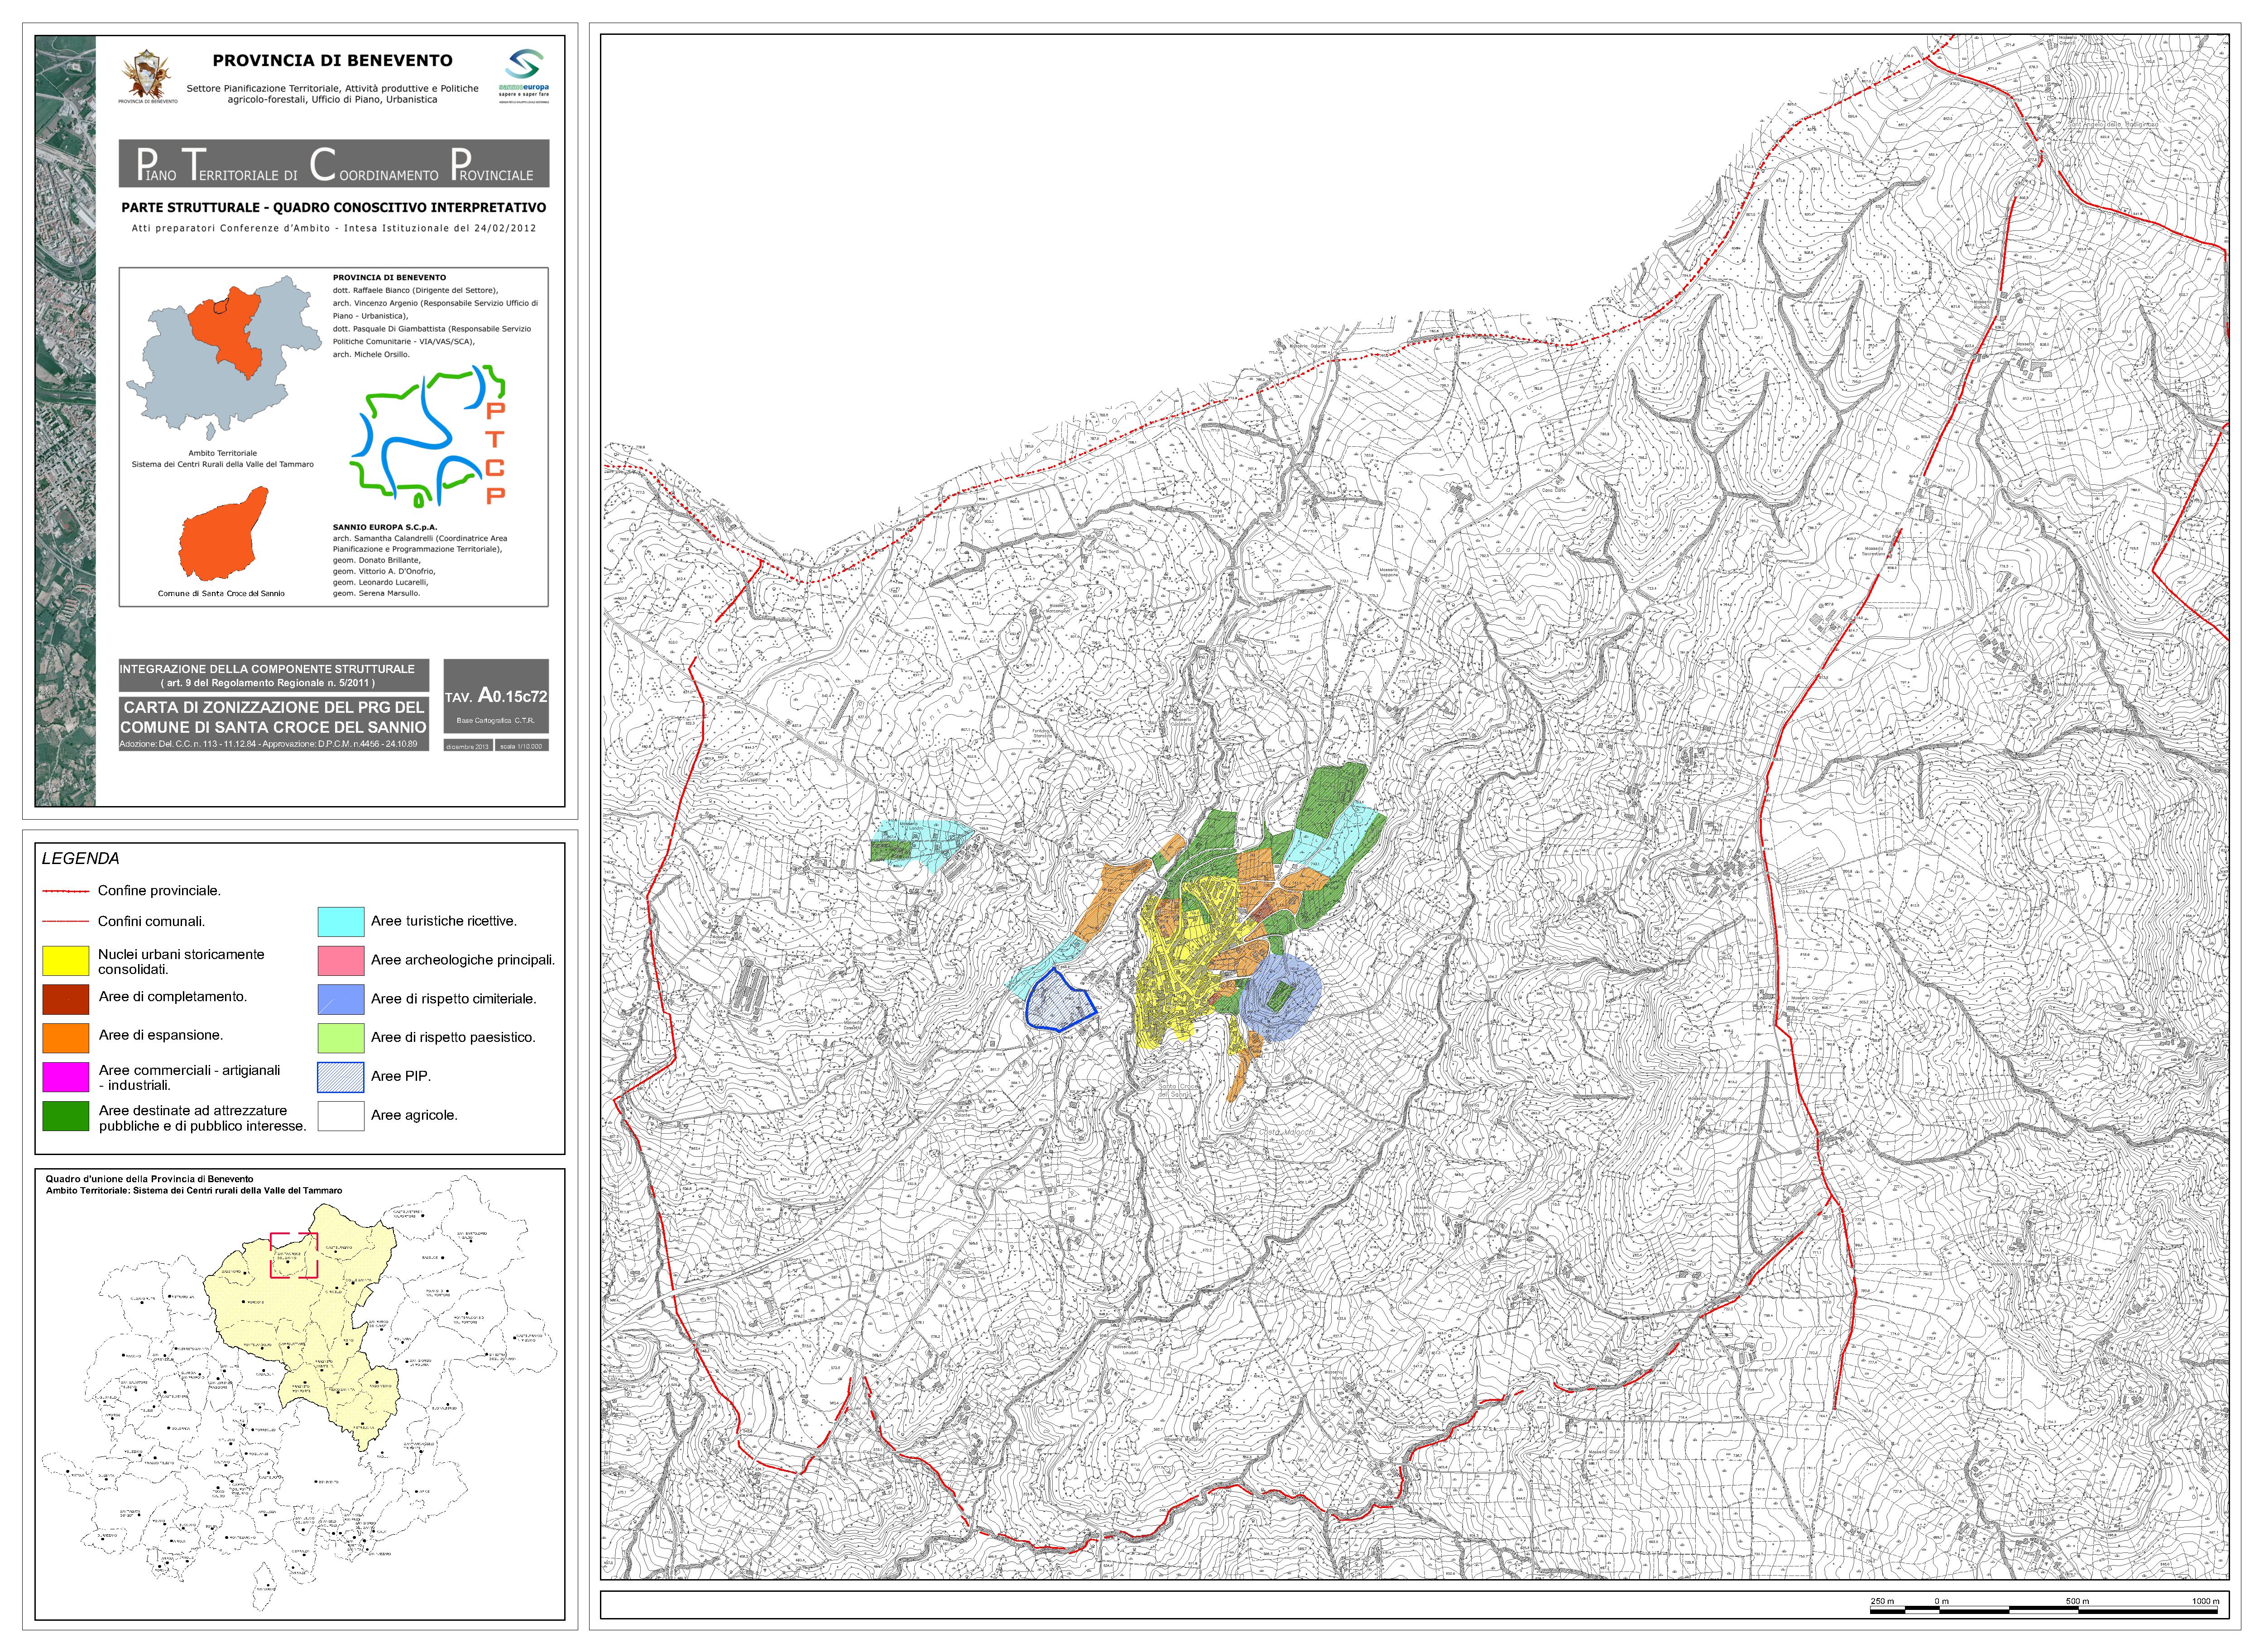Select the dark red Aree di completamento swatch
This screenshot has height=1652, width=2264.
tap(66, 999)
